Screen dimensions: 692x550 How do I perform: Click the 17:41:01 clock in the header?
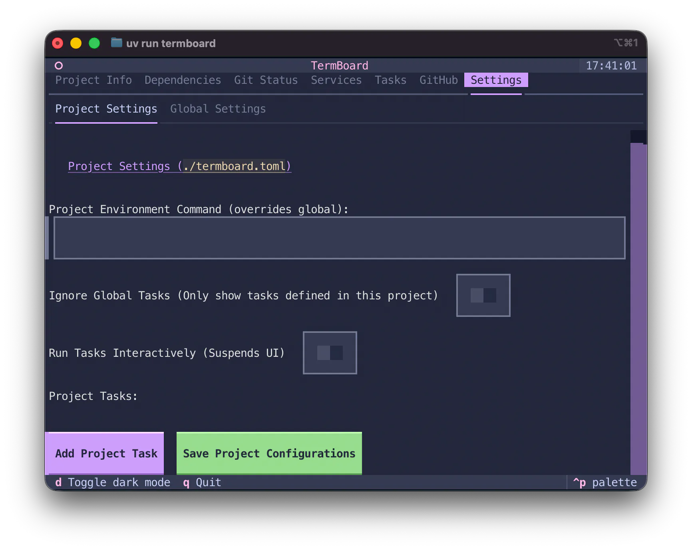click(x=611, y=65)
